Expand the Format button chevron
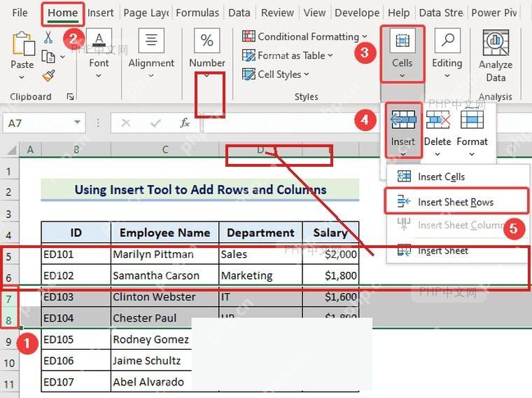The width and height of the screenshot is (532, 398). coord(472,155)
